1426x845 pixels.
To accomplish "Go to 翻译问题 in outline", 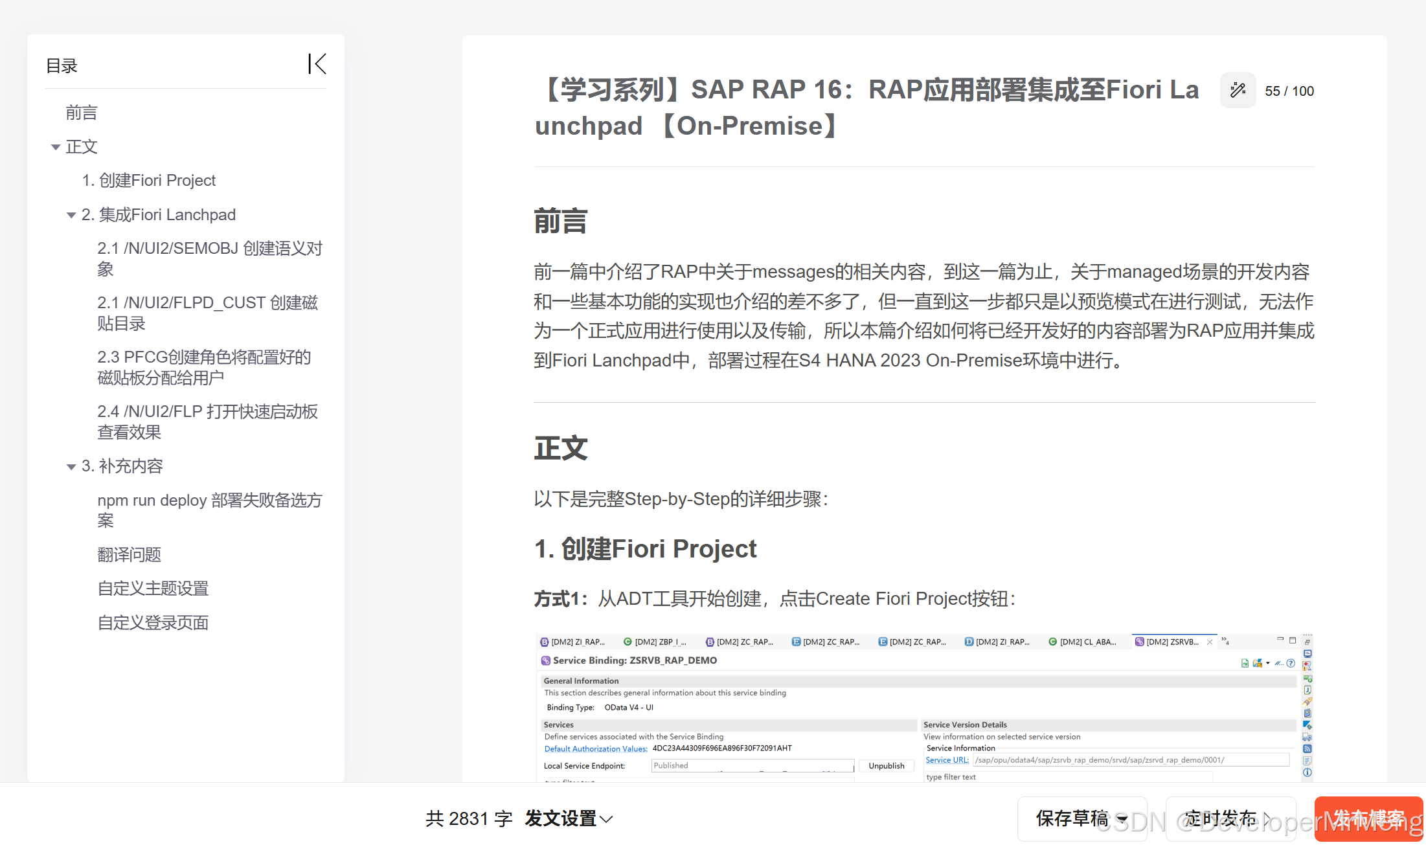I will (129, 555).
